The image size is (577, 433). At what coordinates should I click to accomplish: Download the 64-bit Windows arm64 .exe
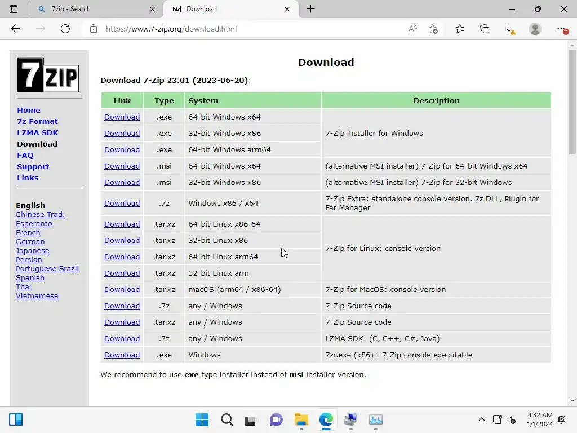pyautogui.click(x=122, y=150)
